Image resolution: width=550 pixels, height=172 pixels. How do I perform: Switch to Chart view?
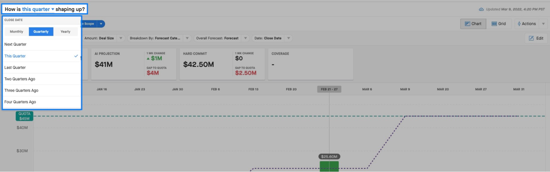[473, 24]
